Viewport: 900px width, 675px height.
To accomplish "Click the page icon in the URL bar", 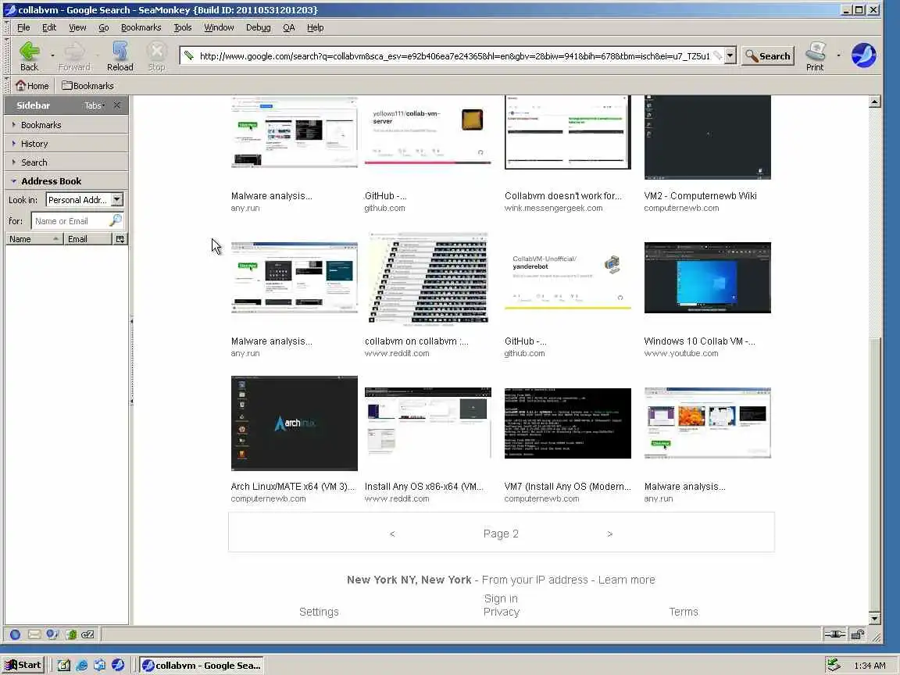I will coord(189,55).
